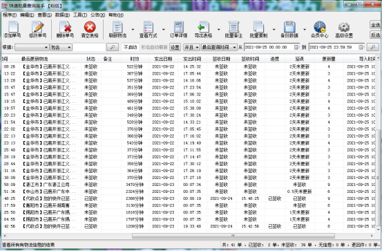Open the 批量备注 batch notes tool
Image resolution: width=382 pixels, height=251 pixels.
[x=233, y=29]
